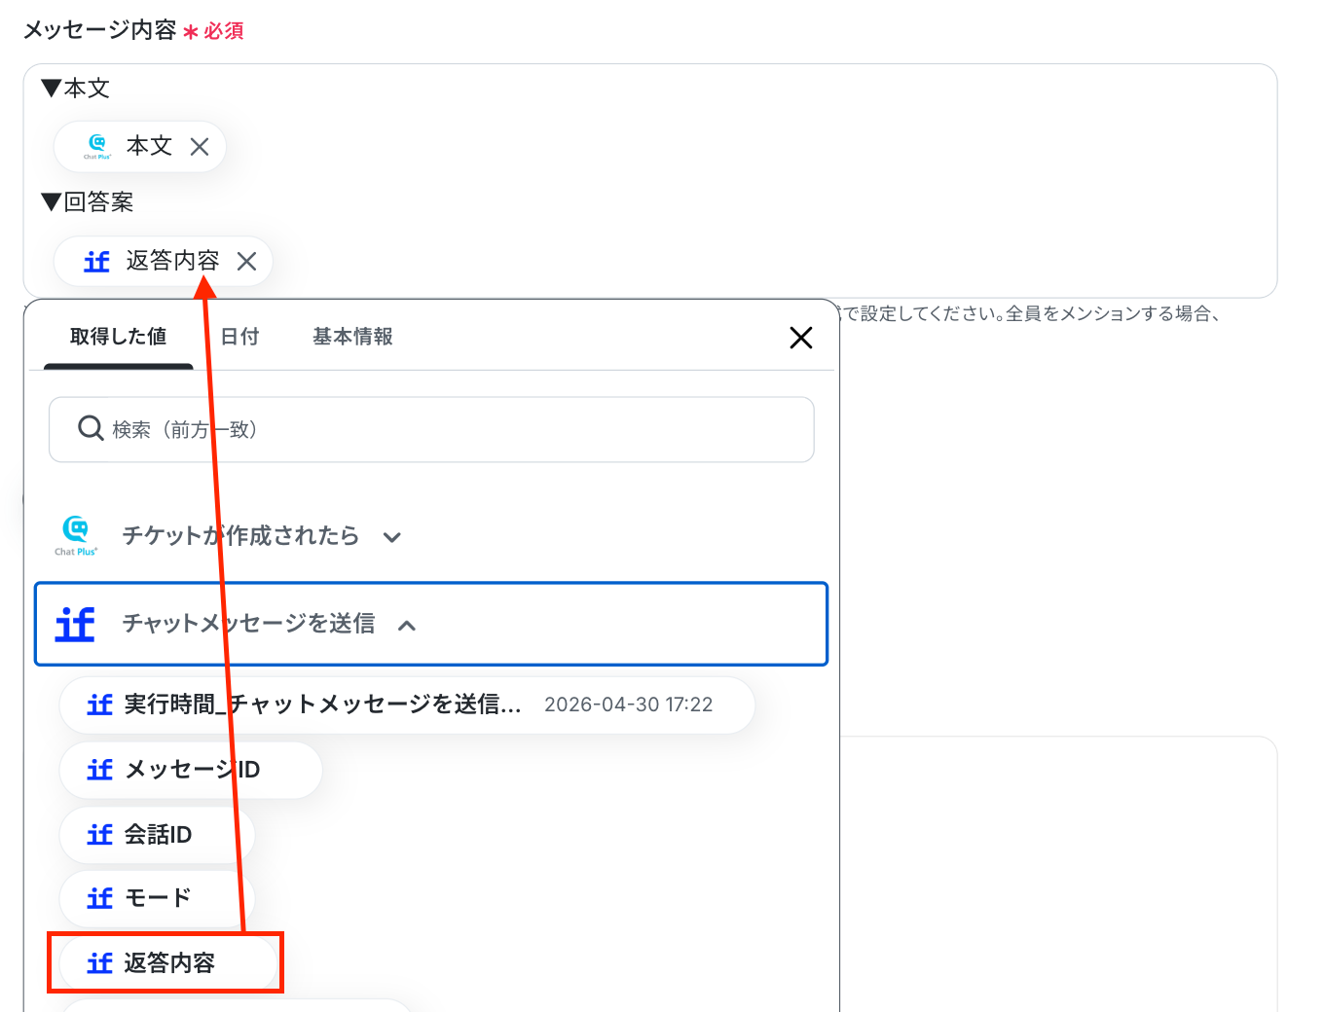
Task: Select the チャットメッセージを送信 section header
Action: [x=431, y=624]
